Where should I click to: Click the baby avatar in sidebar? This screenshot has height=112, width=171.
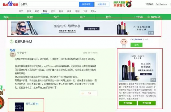(x=124, y=43)
